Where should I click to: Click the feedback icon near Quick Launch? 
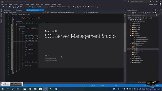[128, 2]
